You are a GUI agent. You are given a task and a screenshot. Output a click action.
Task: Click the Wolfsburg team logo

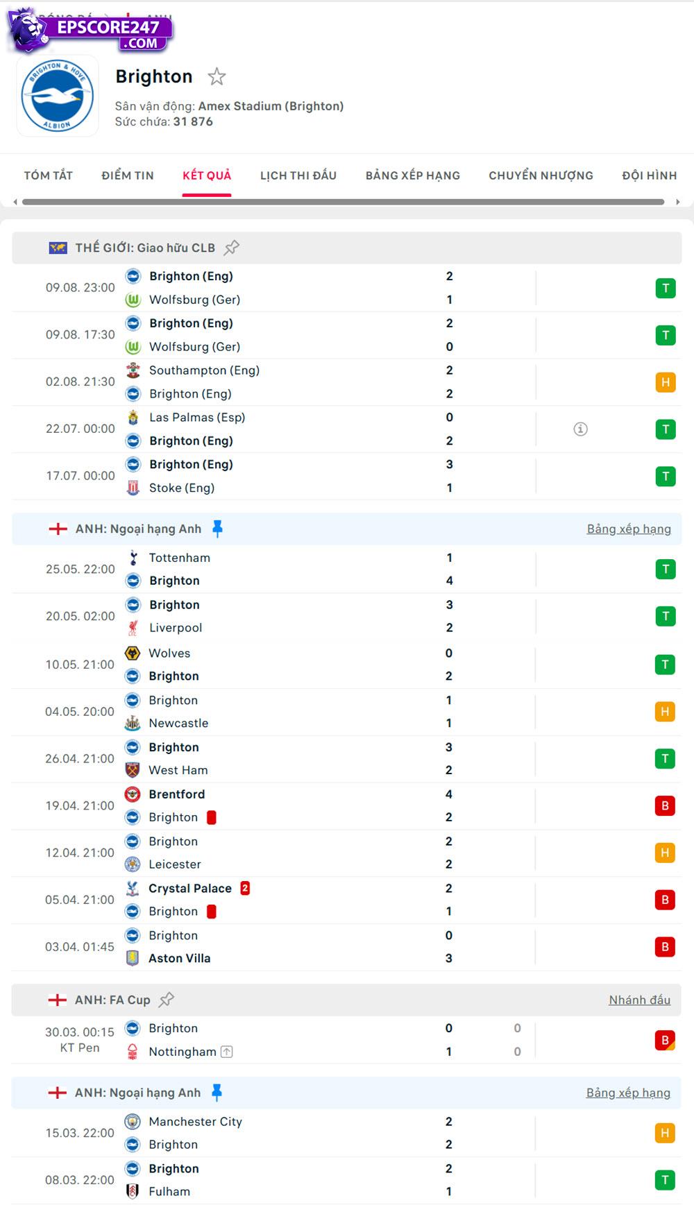pos(133,300)
